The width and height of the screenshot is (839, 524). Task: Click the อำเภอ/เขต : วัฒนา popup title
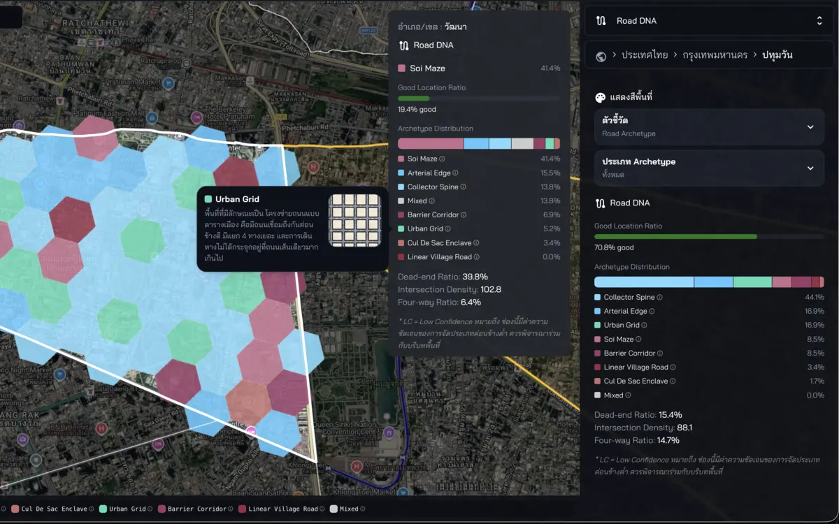(x=432, y=27)
